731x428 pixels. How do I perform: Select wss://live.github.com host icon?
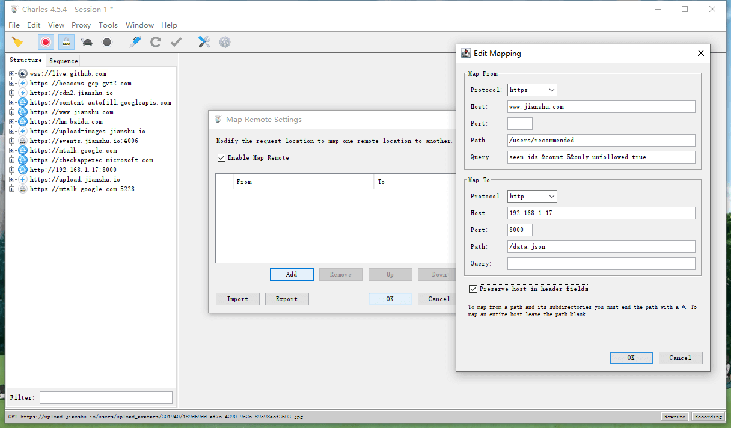[23, 73]
